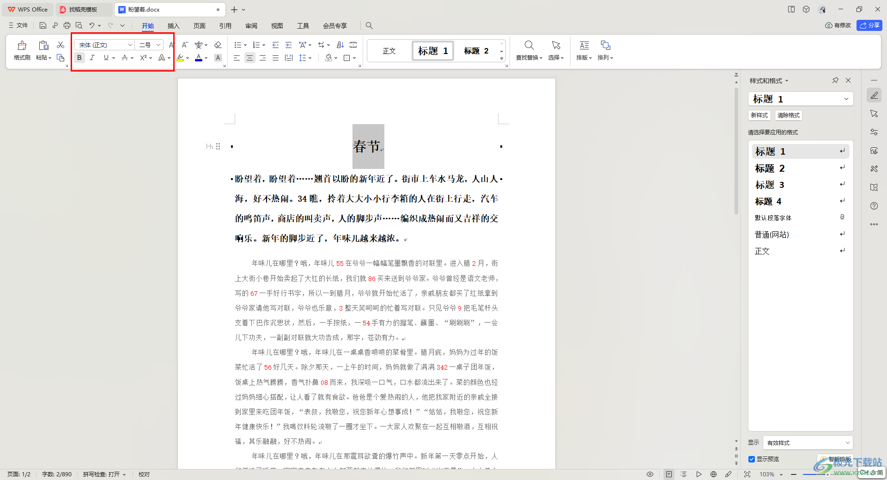Toggle Justify paragraph alignment

click(x=275, y=58)
